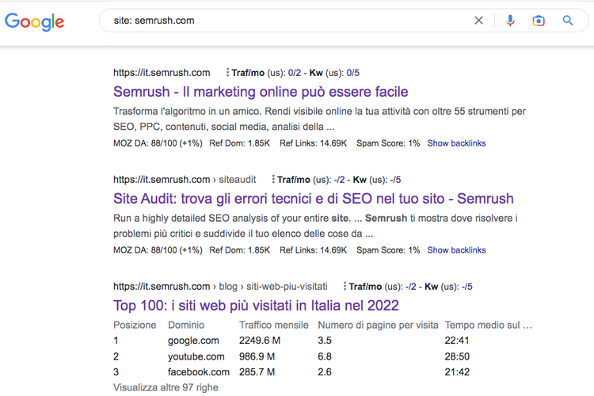Click Kw value -/5 on blog result
This screenshot has height=396, width=594.
tap(466, 287)
